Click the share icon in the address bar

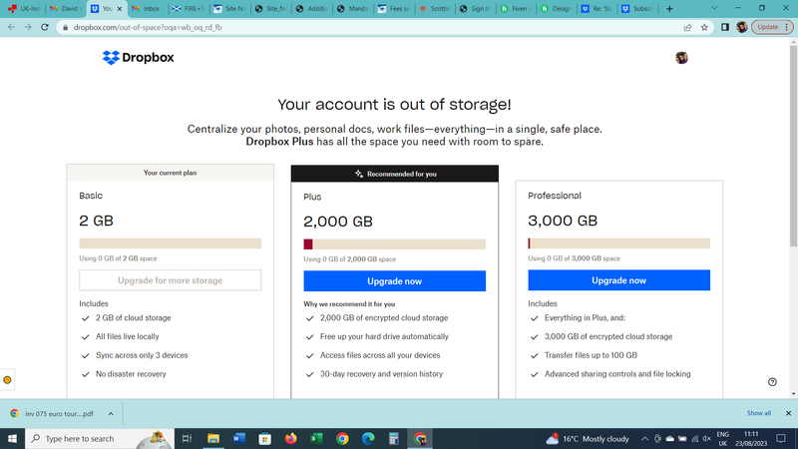[x=687, y=27]
